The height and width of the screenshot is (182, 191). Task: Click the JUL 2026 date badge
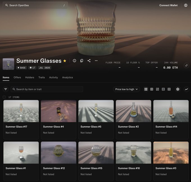pyautogui.click(x=44, y=68)
